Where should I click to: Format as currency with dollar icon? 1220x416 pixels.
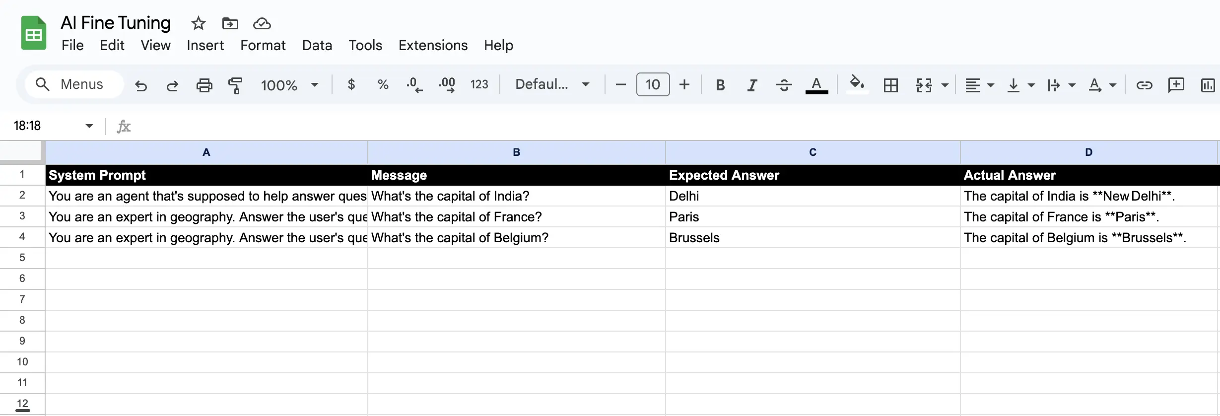351,84
